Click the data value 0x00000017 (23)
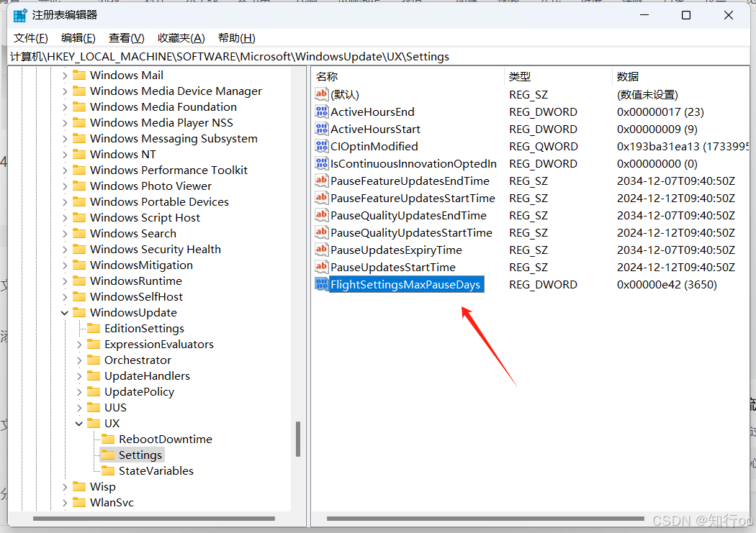 (x=660, y=111)
